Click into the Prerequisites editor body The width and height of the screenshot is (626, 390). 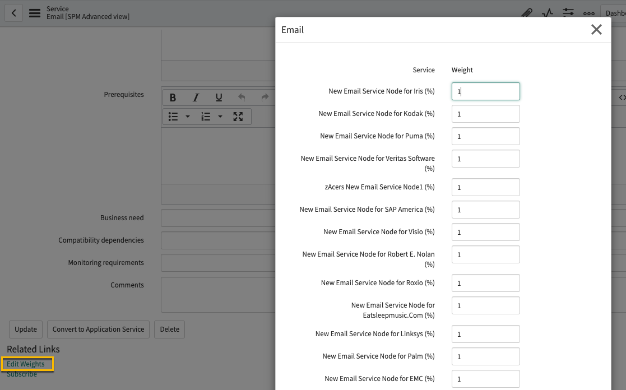pos(218,156)
